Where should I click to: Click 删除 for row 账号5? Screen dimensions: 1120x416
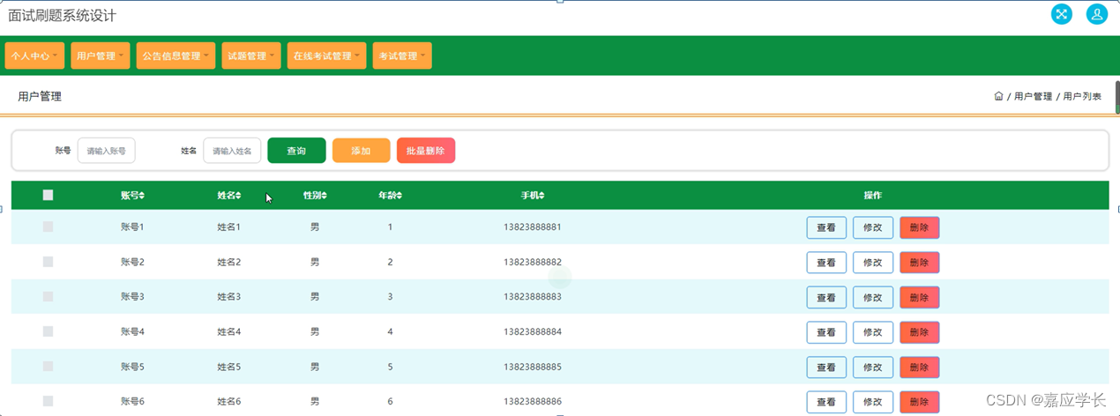click(x=919, y=368)
